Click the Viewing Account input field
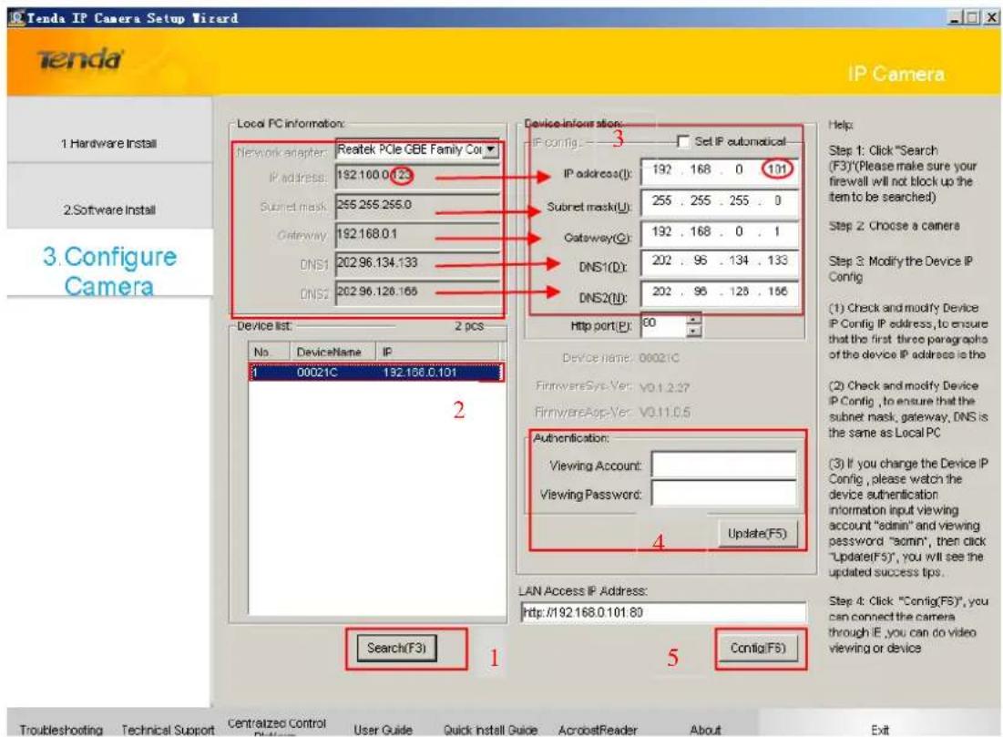Image resolution: width=1003 pixels, height=737 pixels. coord(723,466)
